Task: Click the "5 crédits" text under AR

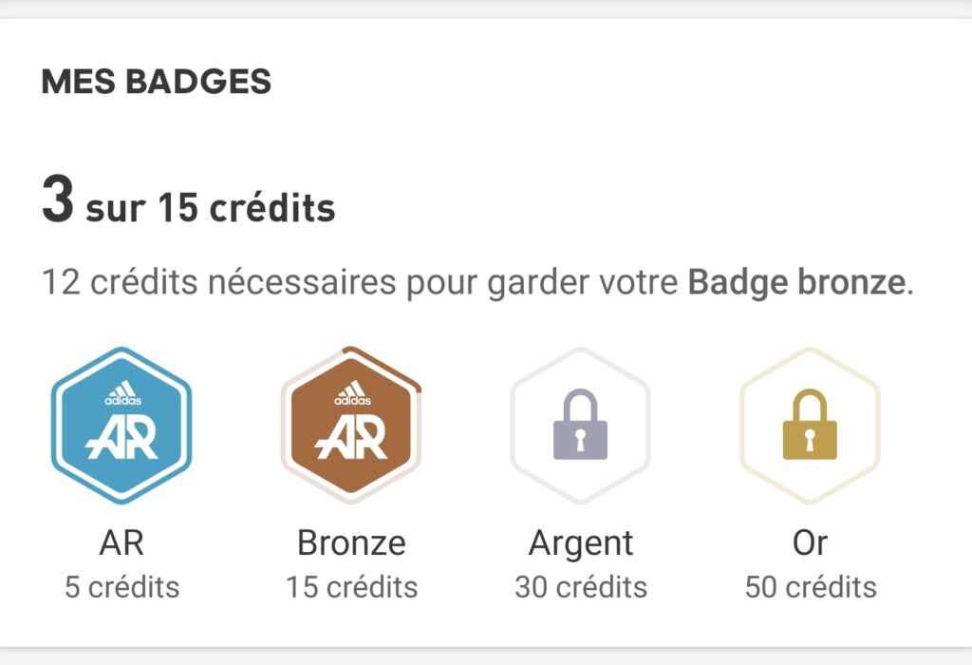Action: point(121,587)
